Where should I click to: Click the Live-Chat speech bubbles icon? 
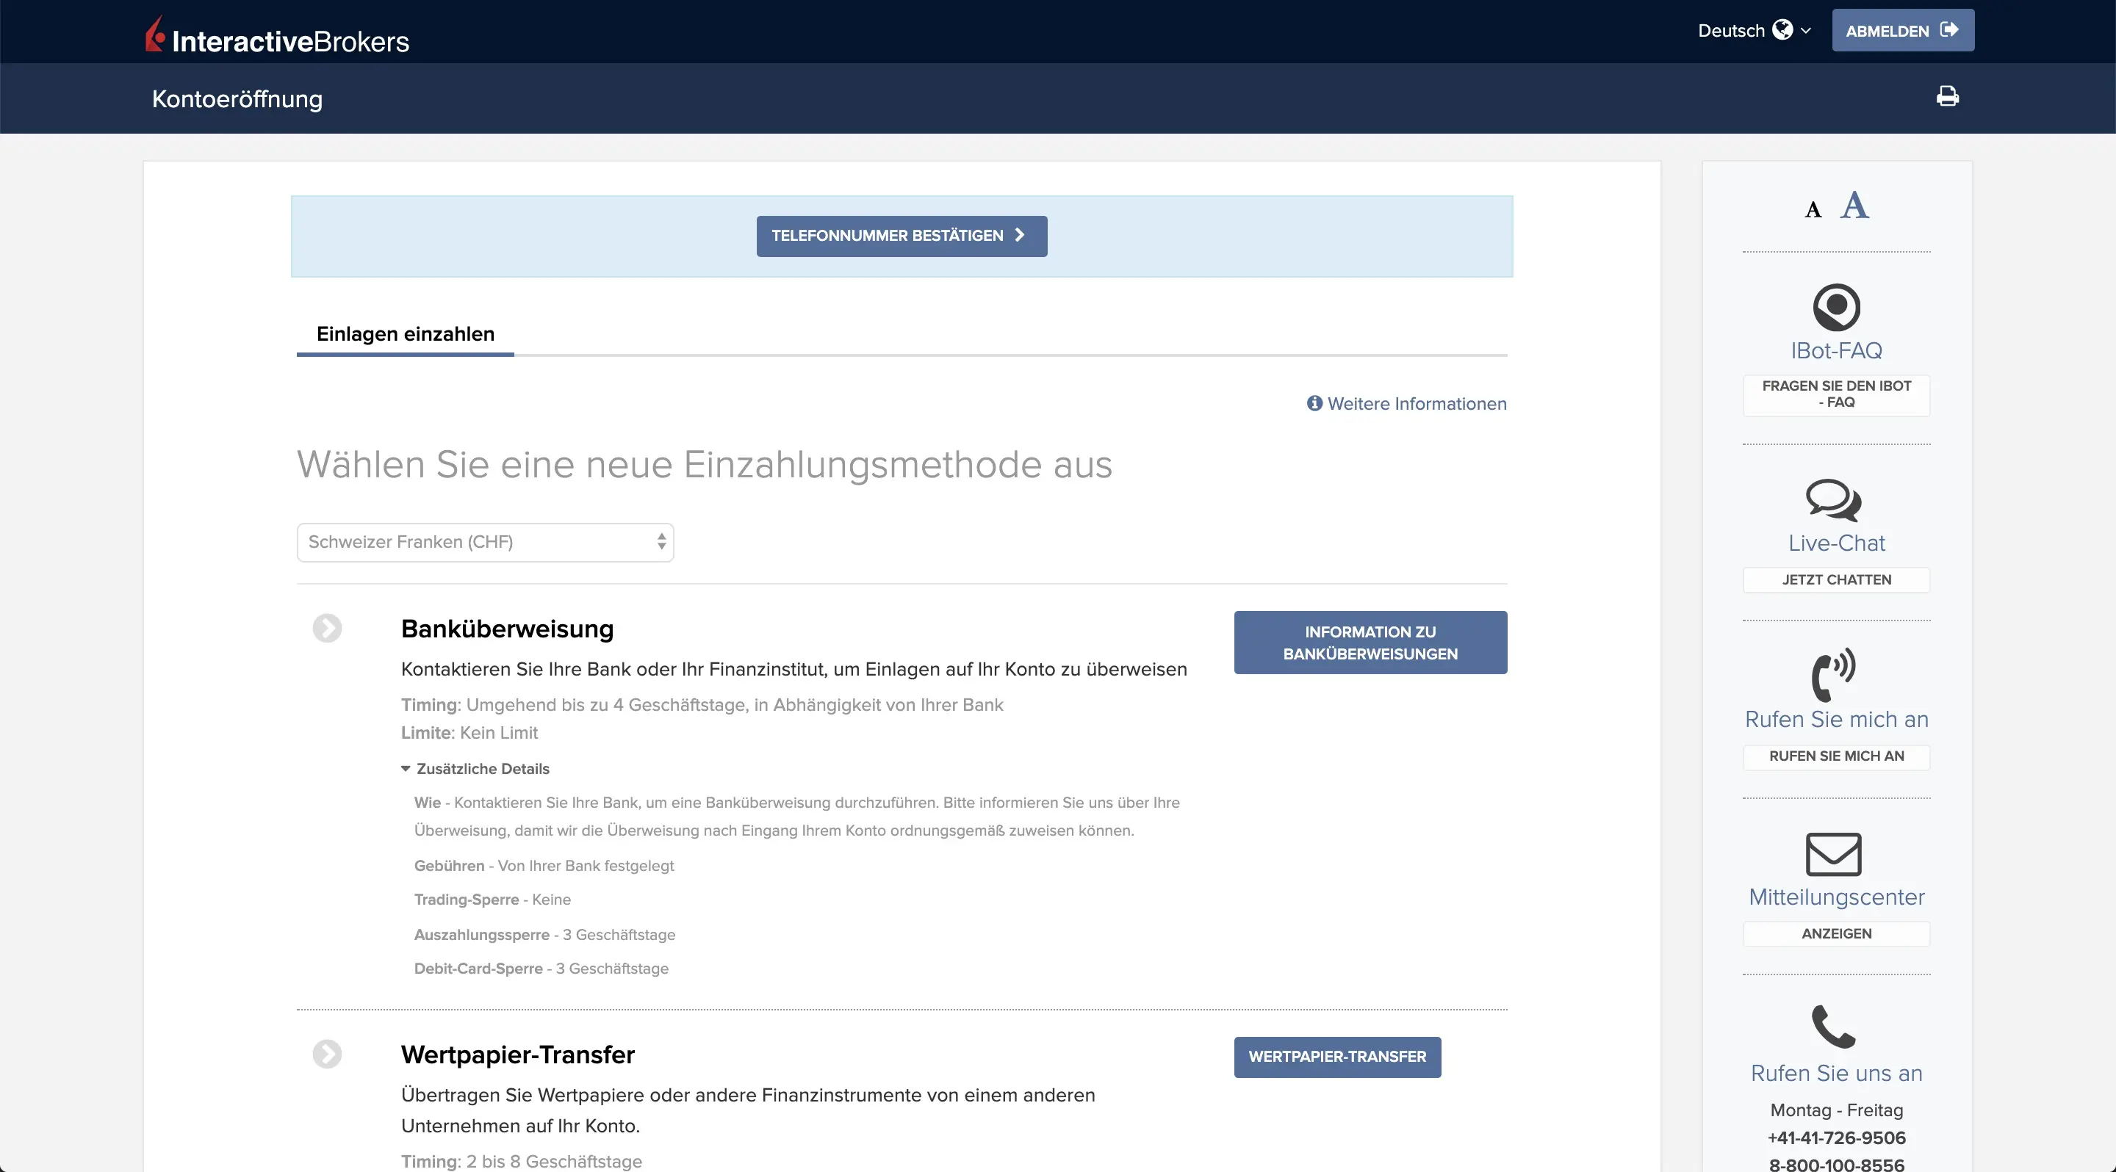coord(1833,501)
